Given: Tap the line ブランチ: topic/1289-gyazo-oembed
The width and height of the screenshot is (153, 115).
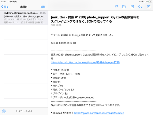Looking at the screenshot, I should (73, 98).
